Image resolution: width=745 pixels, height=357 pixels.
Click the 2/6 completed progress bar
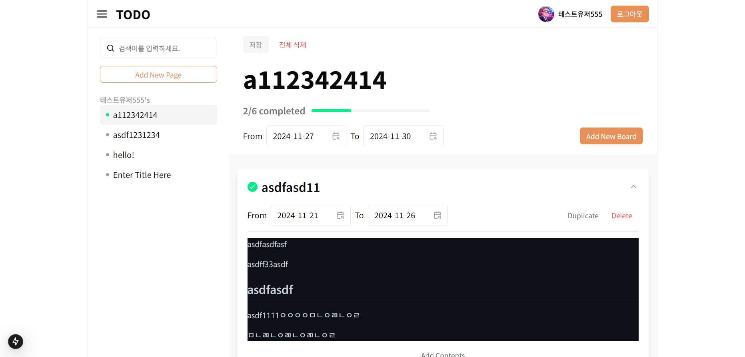[371, 110]
